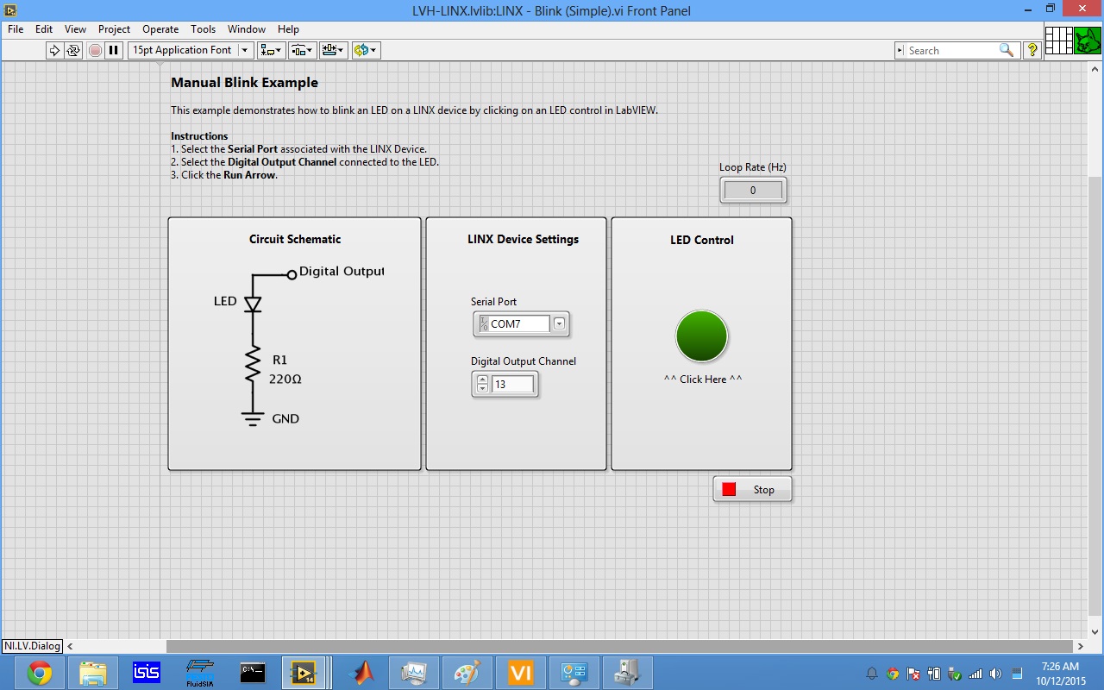
Task: Open Paint from the taskbar
Action: 468,673
